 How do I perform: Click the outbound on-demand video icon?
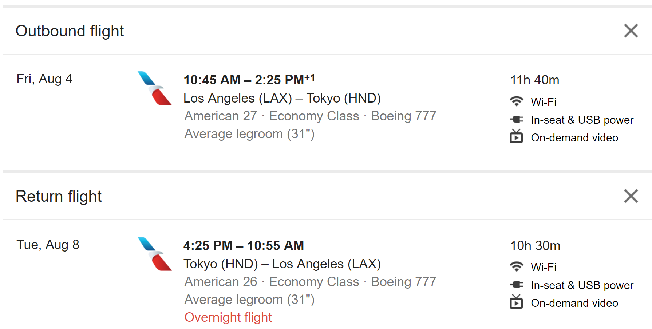point(516,137)
